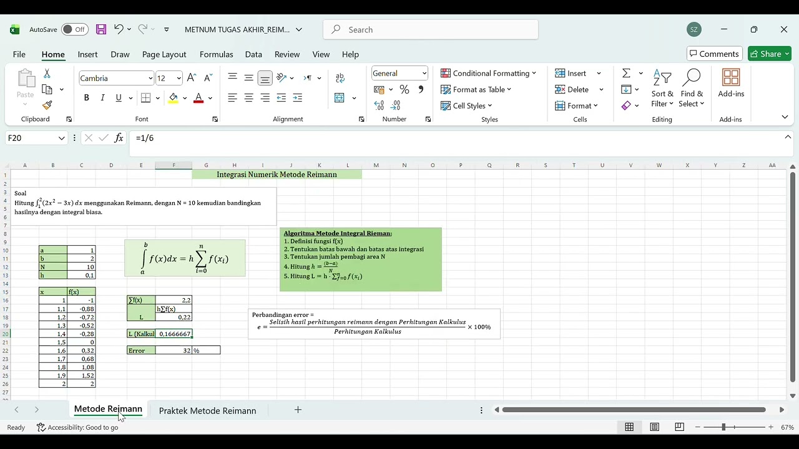Switch to Page Layout view in status bar
Screen dimensions: 799x449
tap(654, 427)
